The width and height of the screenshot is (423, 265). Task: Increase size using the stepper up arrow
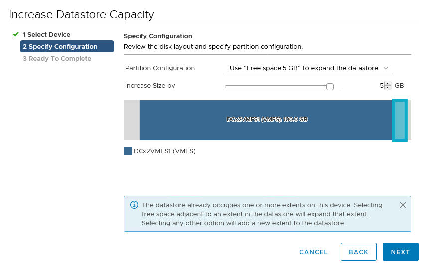click(x=388, y=84)
